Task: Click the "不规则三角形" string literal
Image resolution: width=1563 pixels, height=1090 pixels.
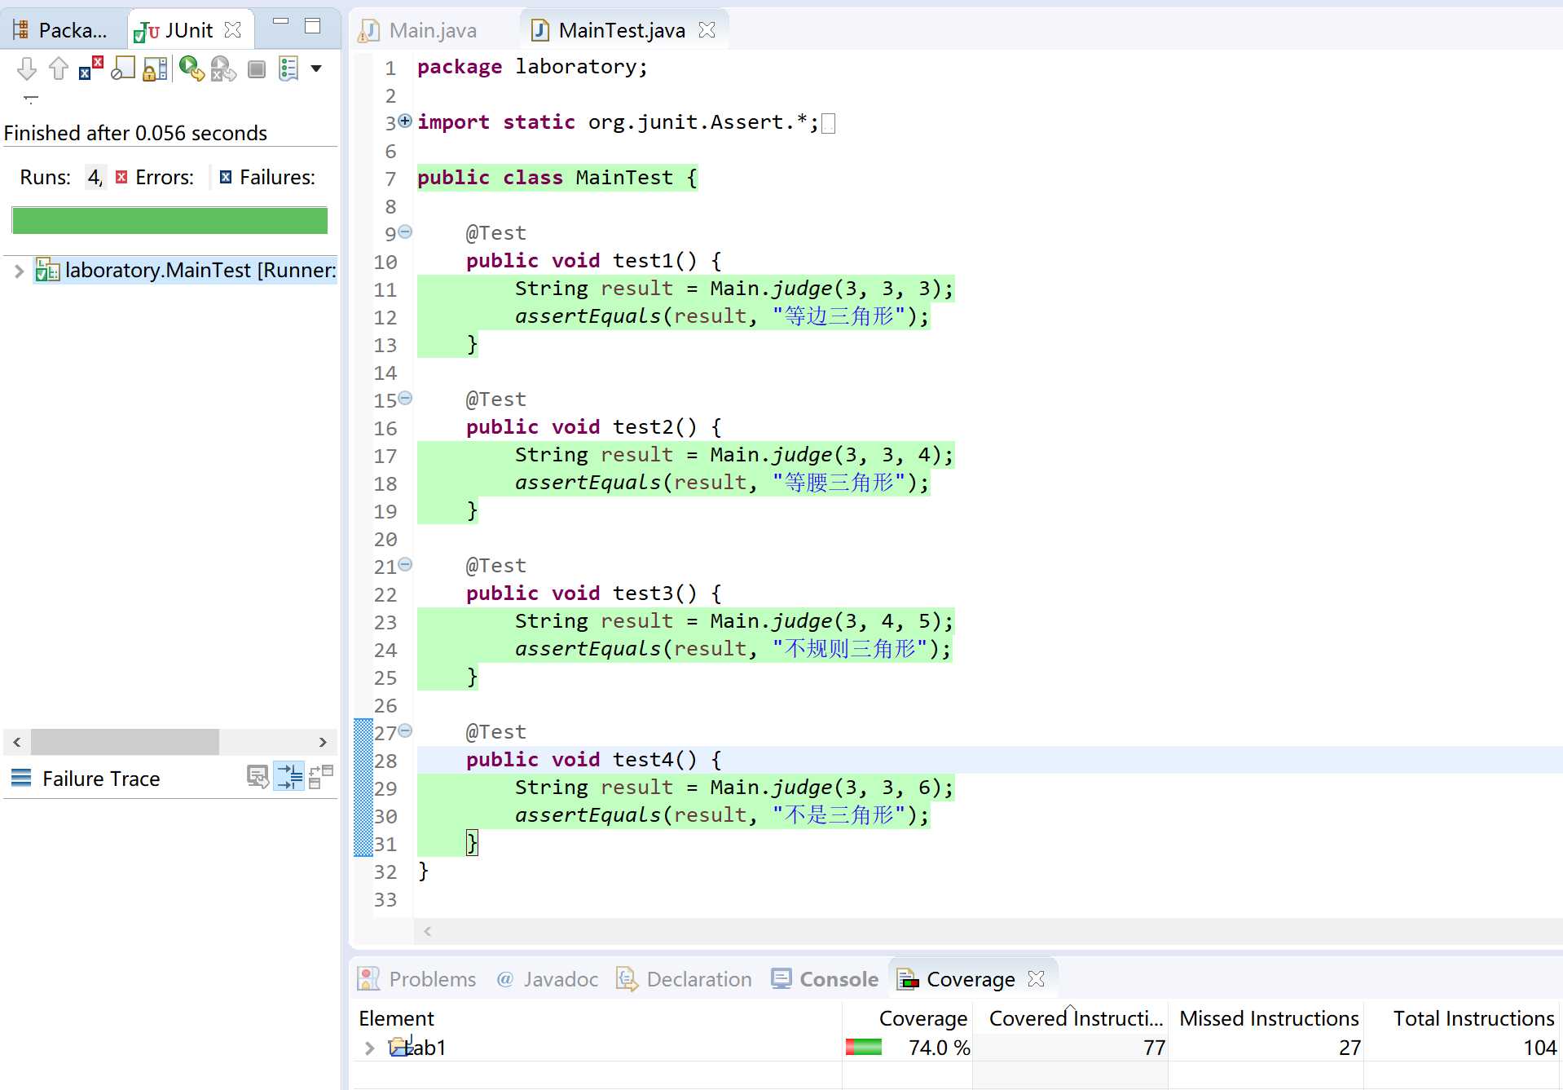Action: click(850, 649)
